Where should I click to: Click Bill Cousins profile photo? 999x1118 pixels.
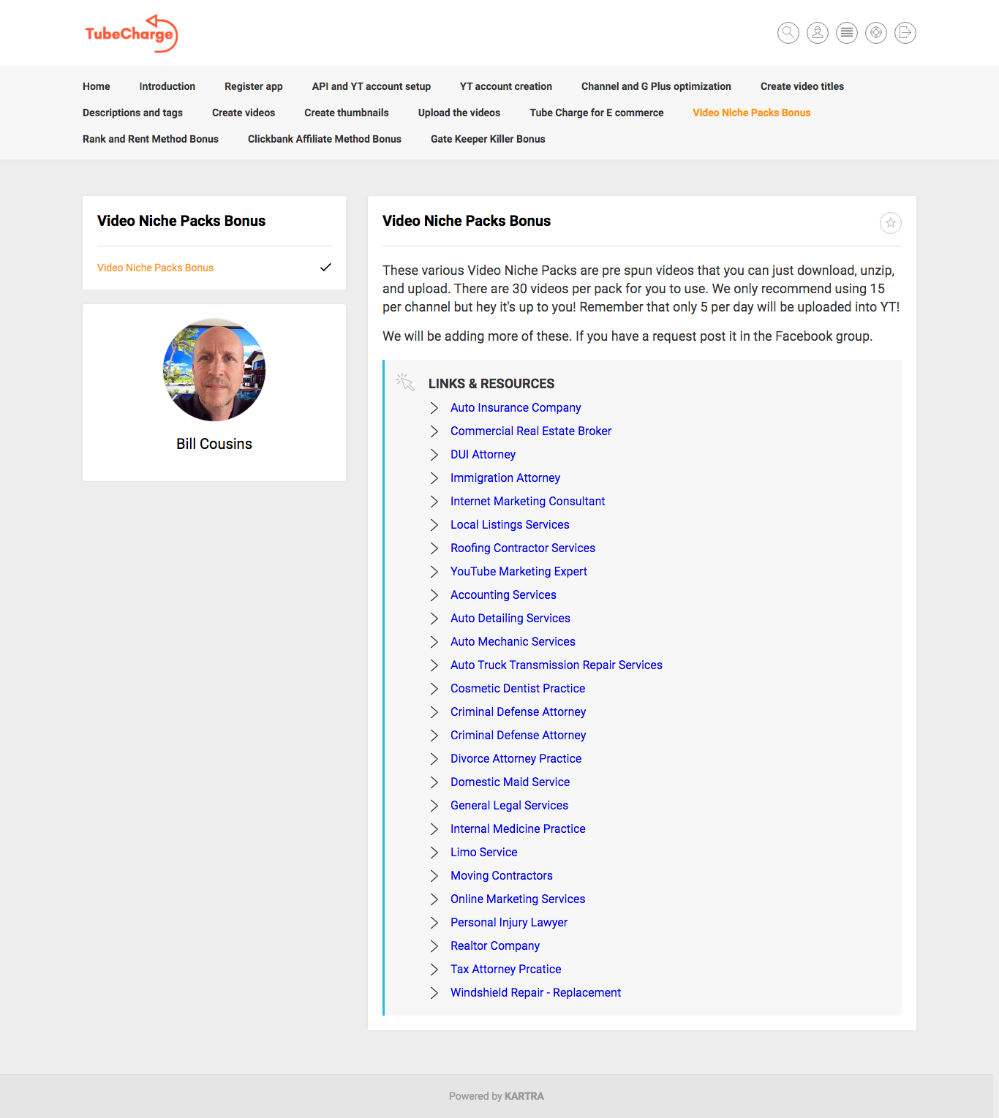(214, 370)
